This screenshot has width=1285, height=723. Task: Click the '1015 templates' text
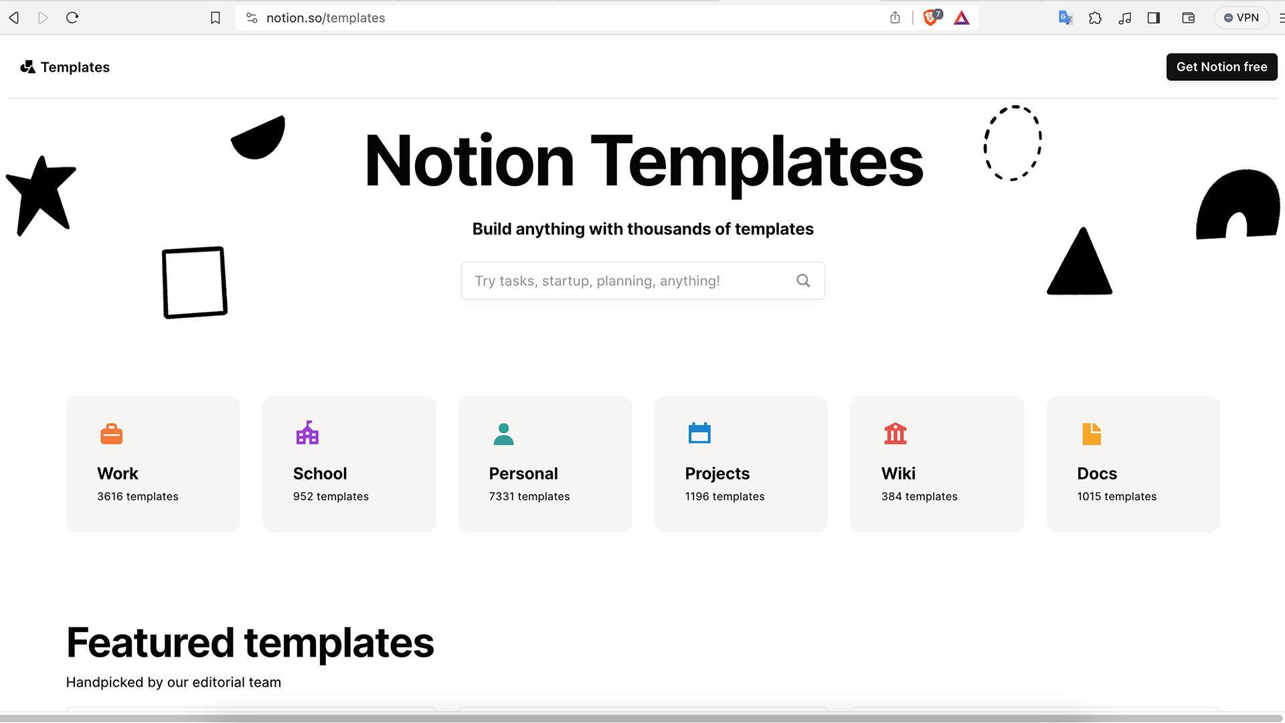point(1117,496)
